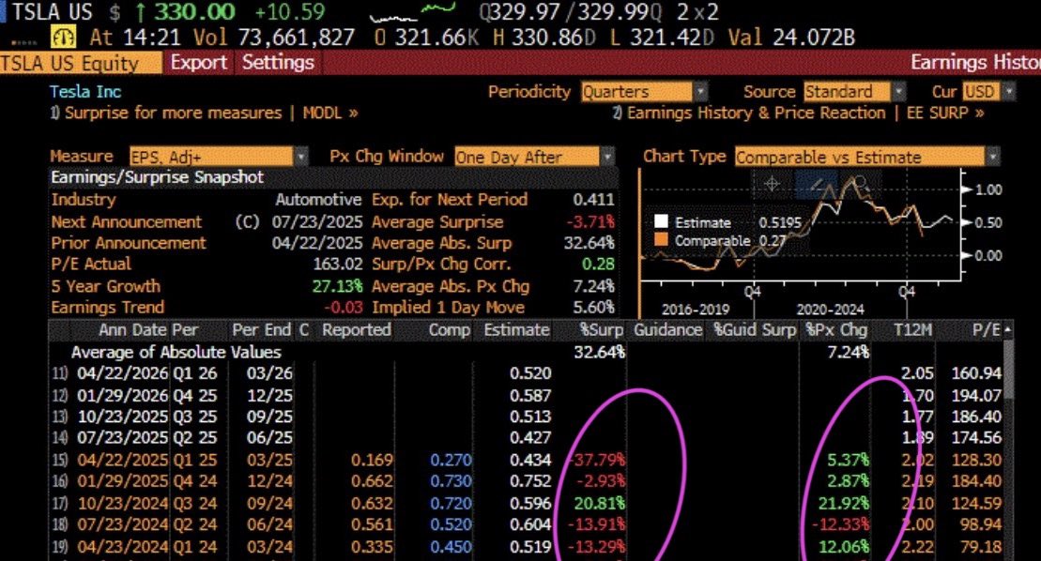Click the Vol 73,661,827 figure
Screen dimensions: 1041x561
coord(273,38)
